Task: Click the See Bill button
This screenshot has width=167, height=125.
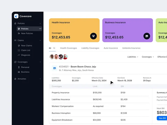Action: tap(162, 118)
